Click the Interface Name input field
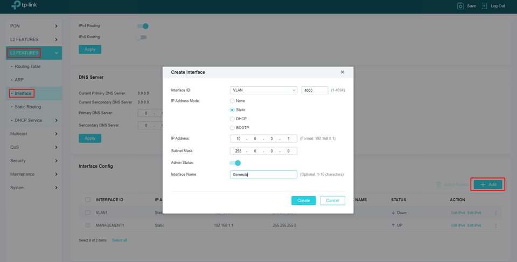 pyautogui.click(x=263, y=175)
